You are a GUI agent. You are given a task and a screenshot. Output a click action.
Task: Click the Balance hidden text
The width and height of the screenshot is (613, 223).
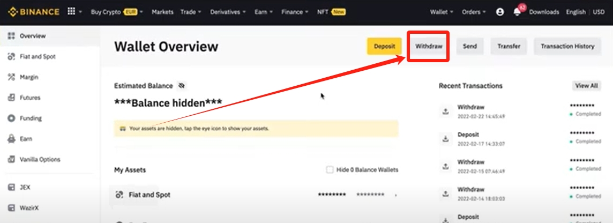(x=168, y=103)
